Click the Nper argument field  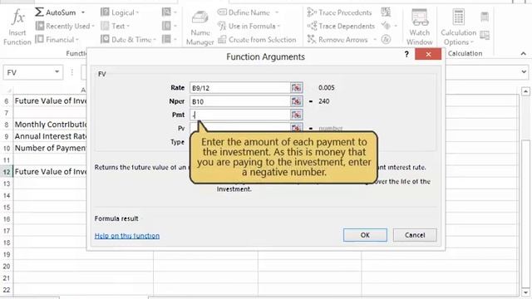pyautogui.click(x=240, y=101)
